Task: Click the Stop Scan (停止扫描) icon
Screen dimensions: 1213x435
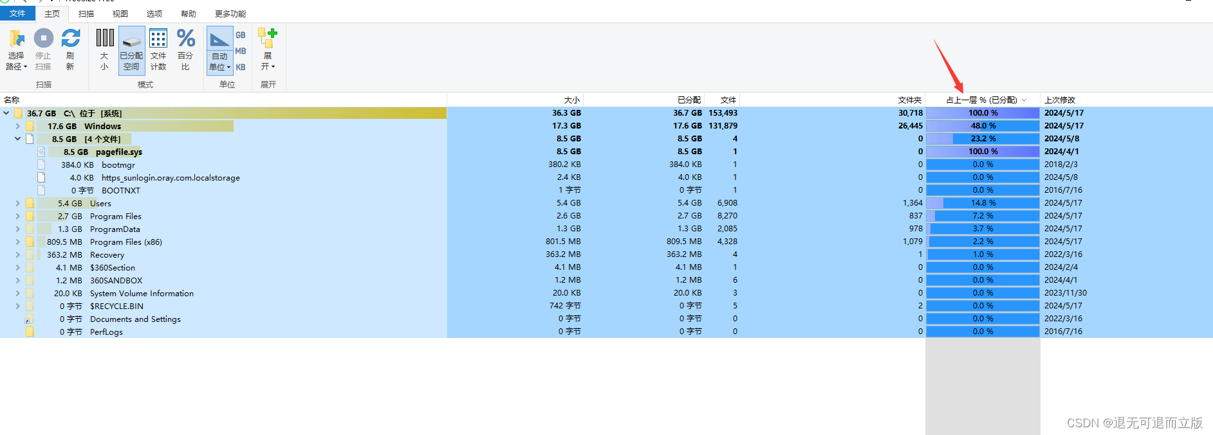Action: point(44,39)
